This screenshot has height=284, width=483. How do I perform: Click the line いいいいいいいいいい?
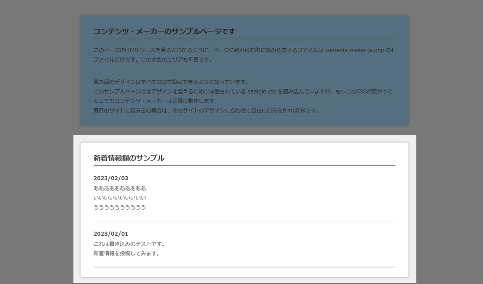[x=120, y=198]
